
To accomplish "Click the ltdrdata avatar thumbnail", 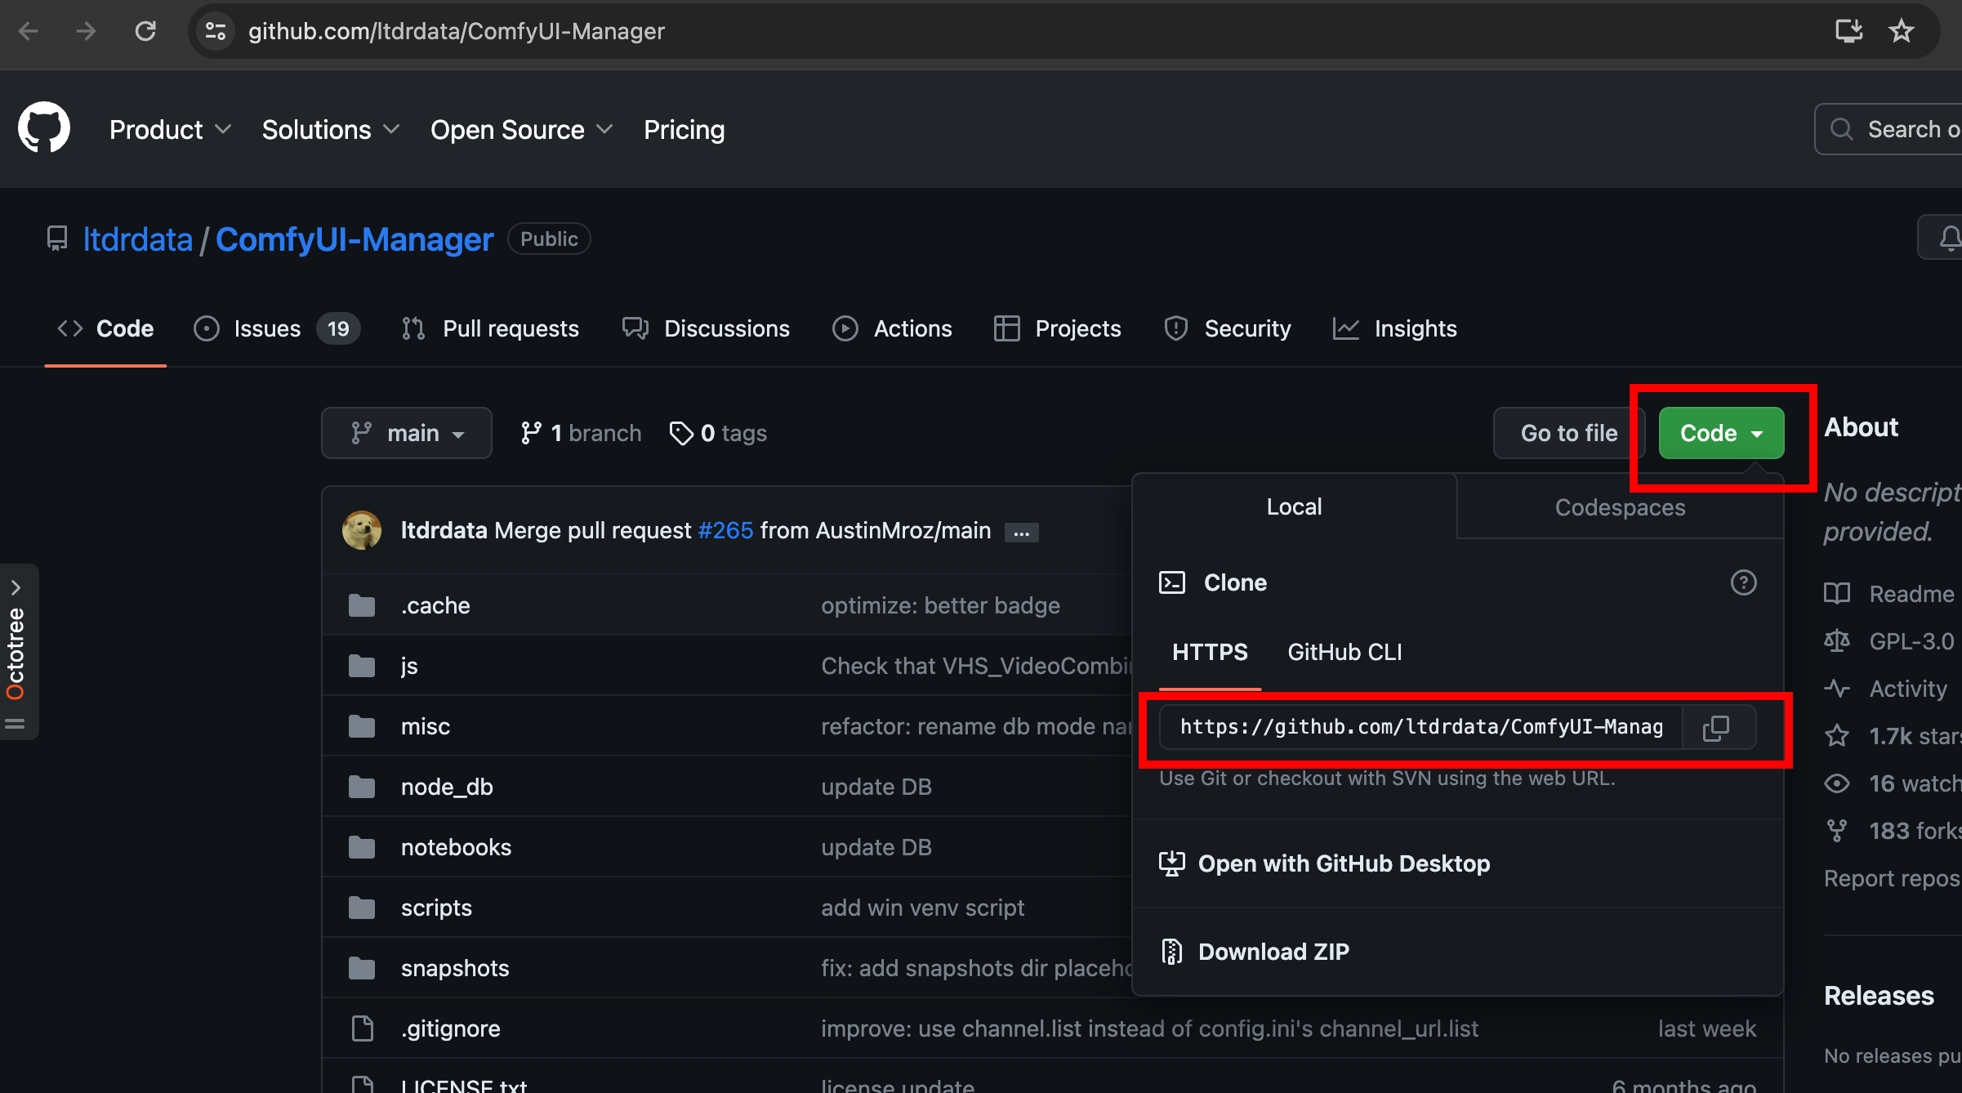I will (362, 530).
